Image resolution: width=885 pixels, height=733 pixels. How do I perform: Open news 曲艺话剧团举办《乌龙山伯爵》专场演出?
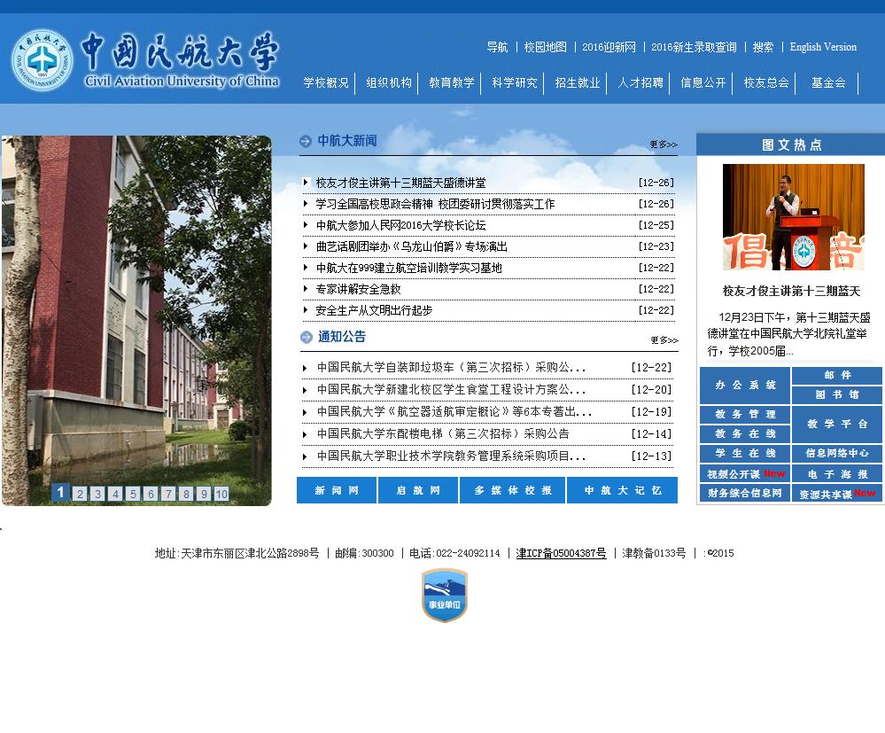[411, 246]
